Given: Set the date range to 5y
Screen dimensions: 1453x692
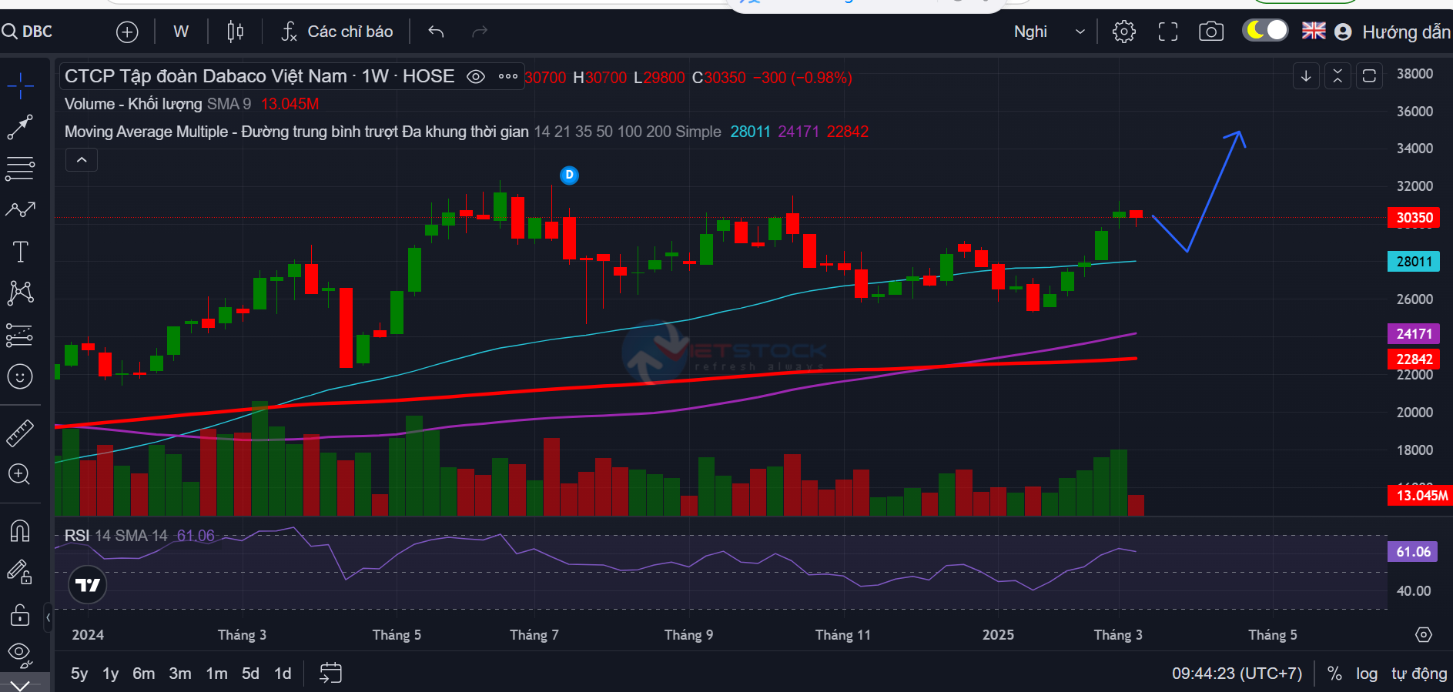Looking at the screenshot, I should coord(79,674).
